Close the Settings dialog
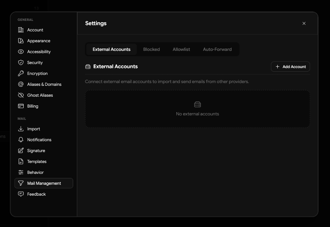The width and height of the screenshot is (330, 227). click(304, 24)
